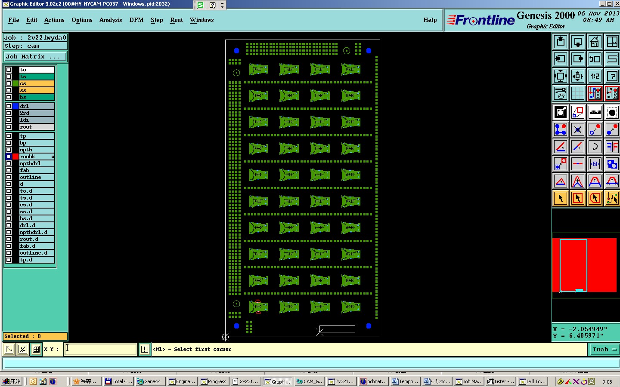Open the Analysis menu
This screenshot has width=620, height=387.
point(111,20)
